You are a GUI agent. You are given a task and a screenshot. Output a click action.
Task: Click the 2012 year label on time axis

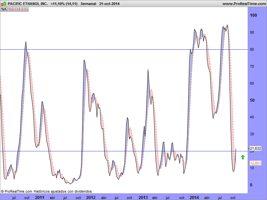point(91,198)
